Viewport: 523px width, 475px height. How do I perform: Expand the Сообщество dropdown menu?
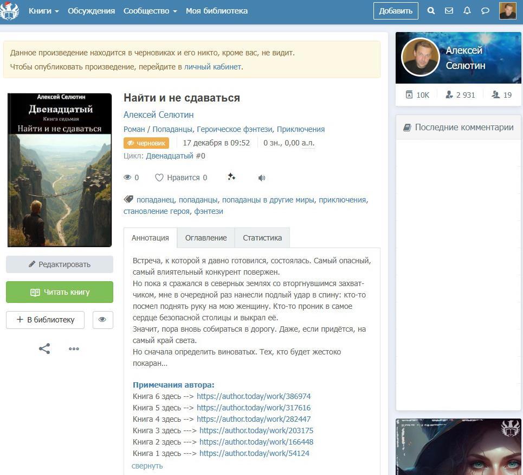[x=150, y=11]
